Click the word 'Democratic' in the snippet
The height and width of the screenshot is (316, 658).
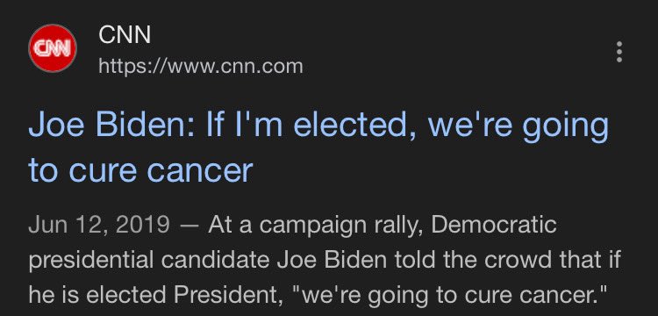point(493,225)
